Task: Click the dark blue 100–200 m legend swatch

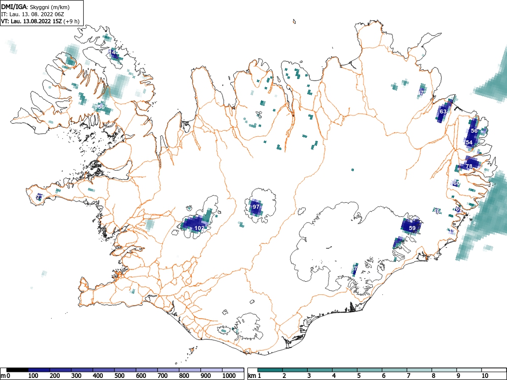Action: click(39, 370)
